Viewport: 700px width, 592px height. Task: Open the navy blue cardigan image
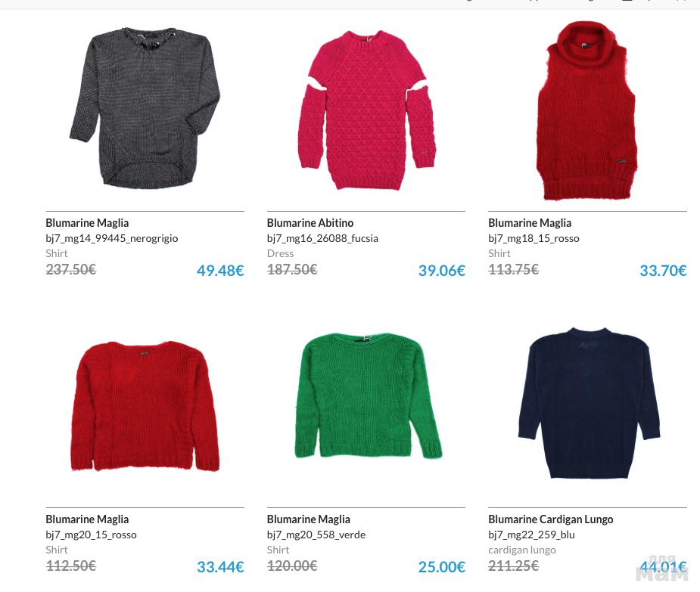pos(589,404)
